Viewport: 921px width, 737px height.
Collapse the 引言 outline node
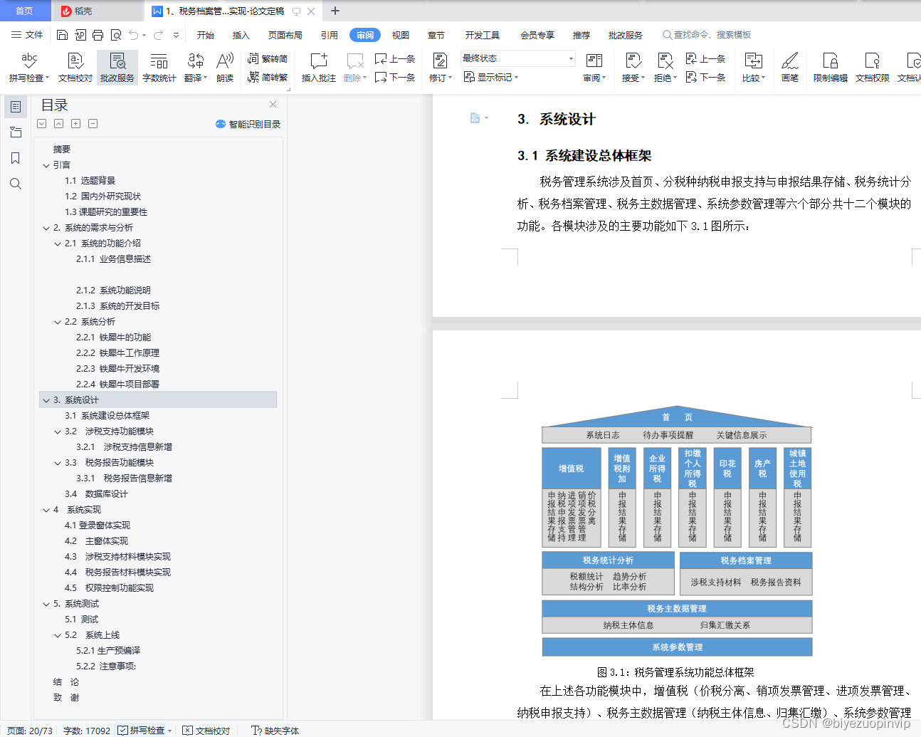pyautogui.click(x=46, y=165)
